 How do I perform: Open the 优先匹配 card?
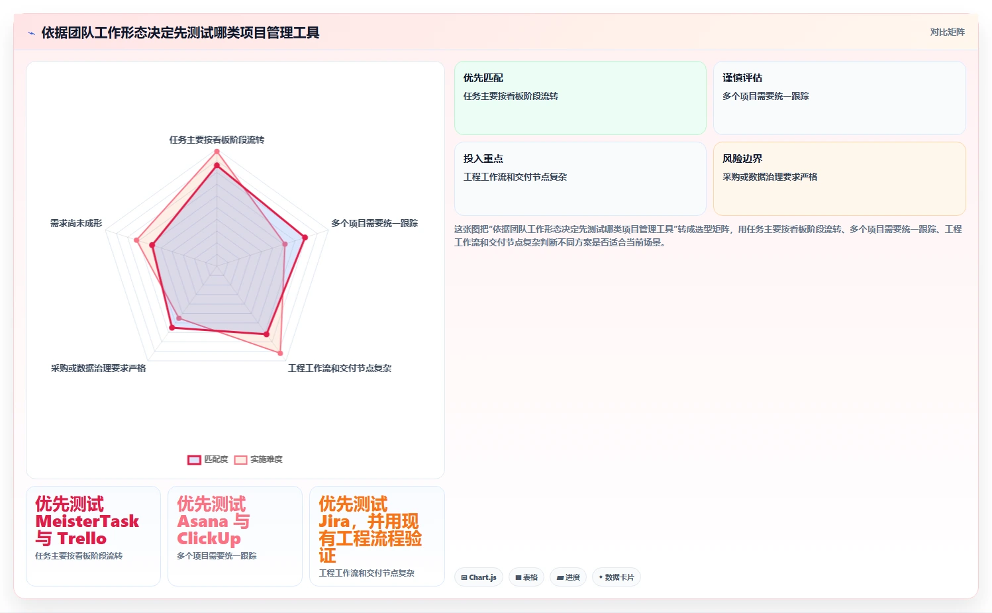[580, 98]
